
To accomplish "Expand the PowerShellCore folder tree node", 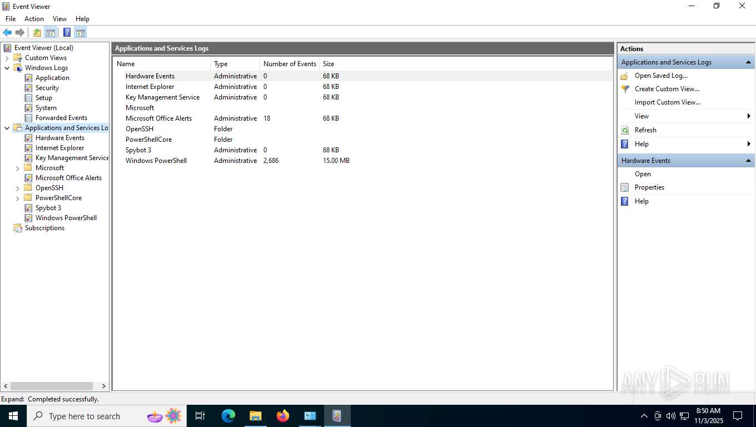I will (x=18, y=198).
